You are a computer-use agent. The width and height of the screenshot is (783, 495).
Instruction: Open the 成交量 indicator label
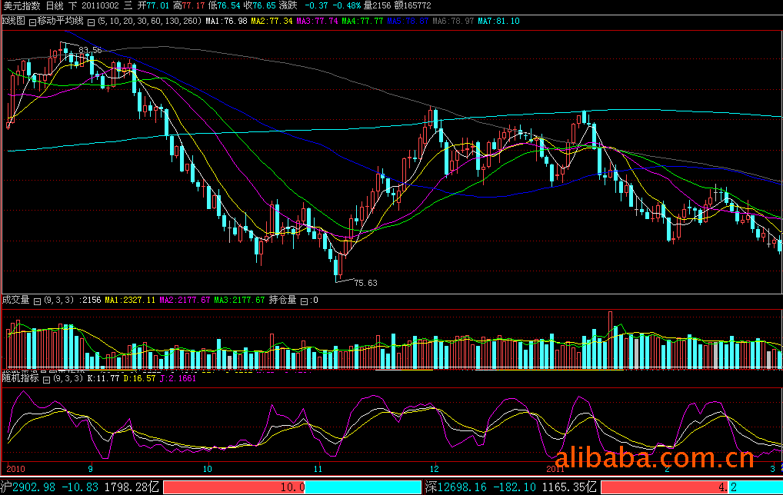click(x=15, y=301)
